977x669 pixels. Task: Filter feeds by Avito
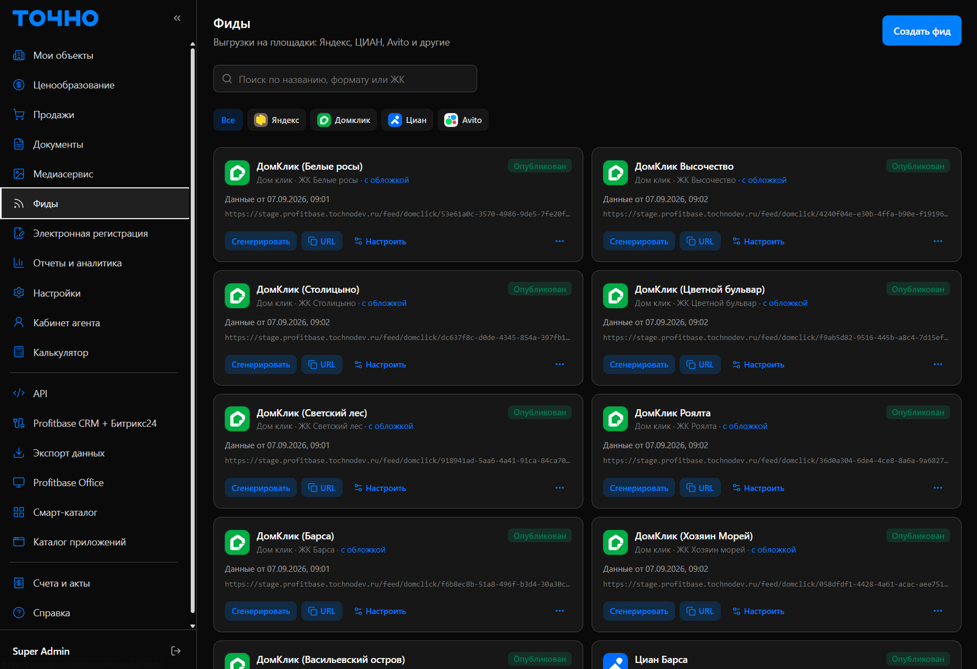[463, 120]
